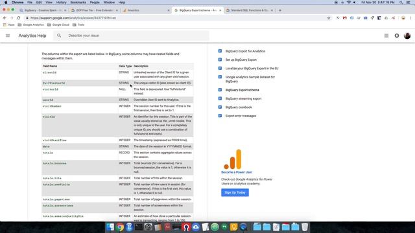Viewport: 415px width, 233px height.
Task: Click the browser address bar URL
Action: point(73,18)
